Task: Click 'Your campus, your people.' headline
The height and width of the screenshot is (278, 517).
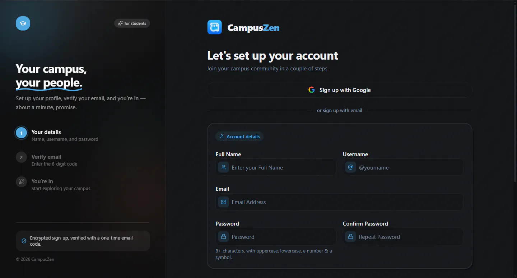Action: click(x=51, y=76)
